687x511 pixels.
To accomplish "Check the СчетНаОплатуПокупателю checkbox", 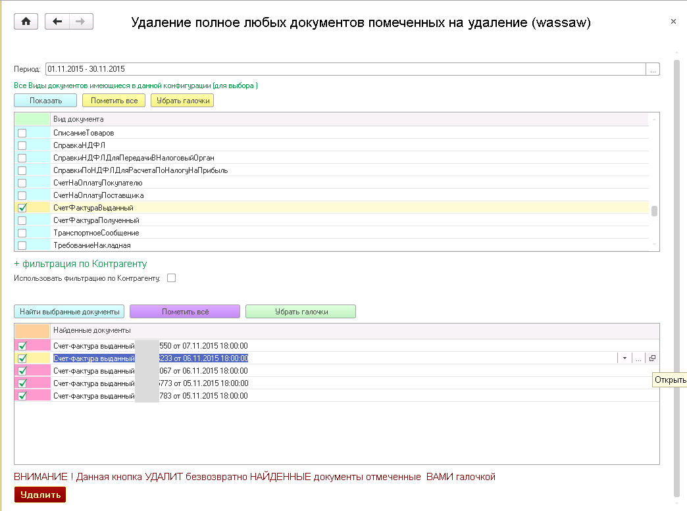I will pos(22,183).
